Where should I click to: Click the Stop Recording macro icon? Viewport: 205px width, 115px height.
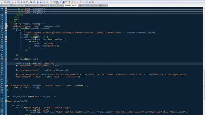(x=84, y=2)
